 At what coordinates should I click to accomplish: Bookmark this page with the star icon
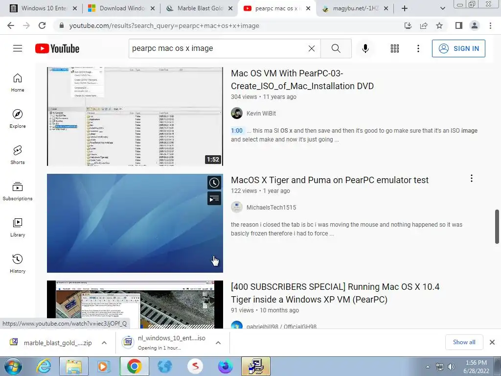pos(439,25)
